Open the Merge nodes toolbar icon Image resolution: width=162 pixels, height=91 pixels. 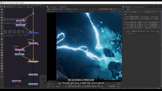[2, 28]
